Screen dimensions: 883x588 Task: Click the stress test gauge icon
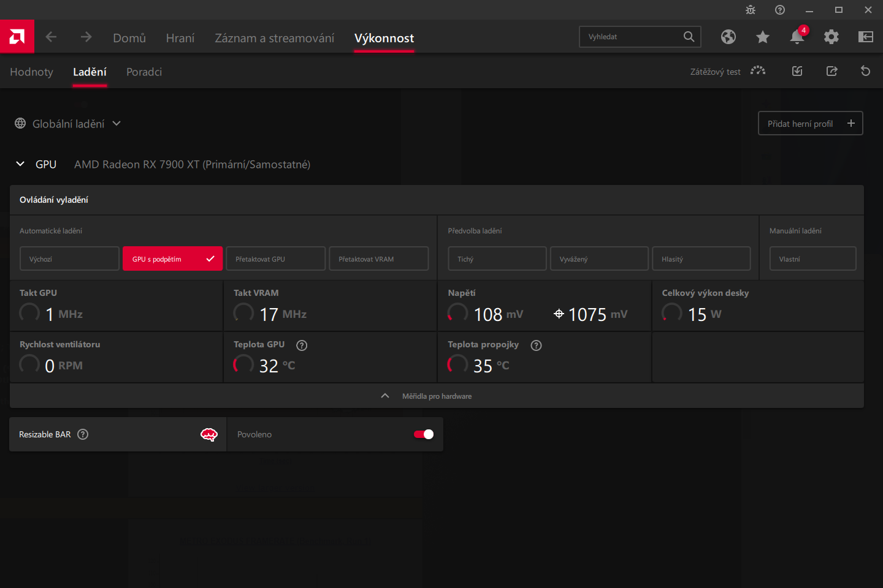click(758, 71)
